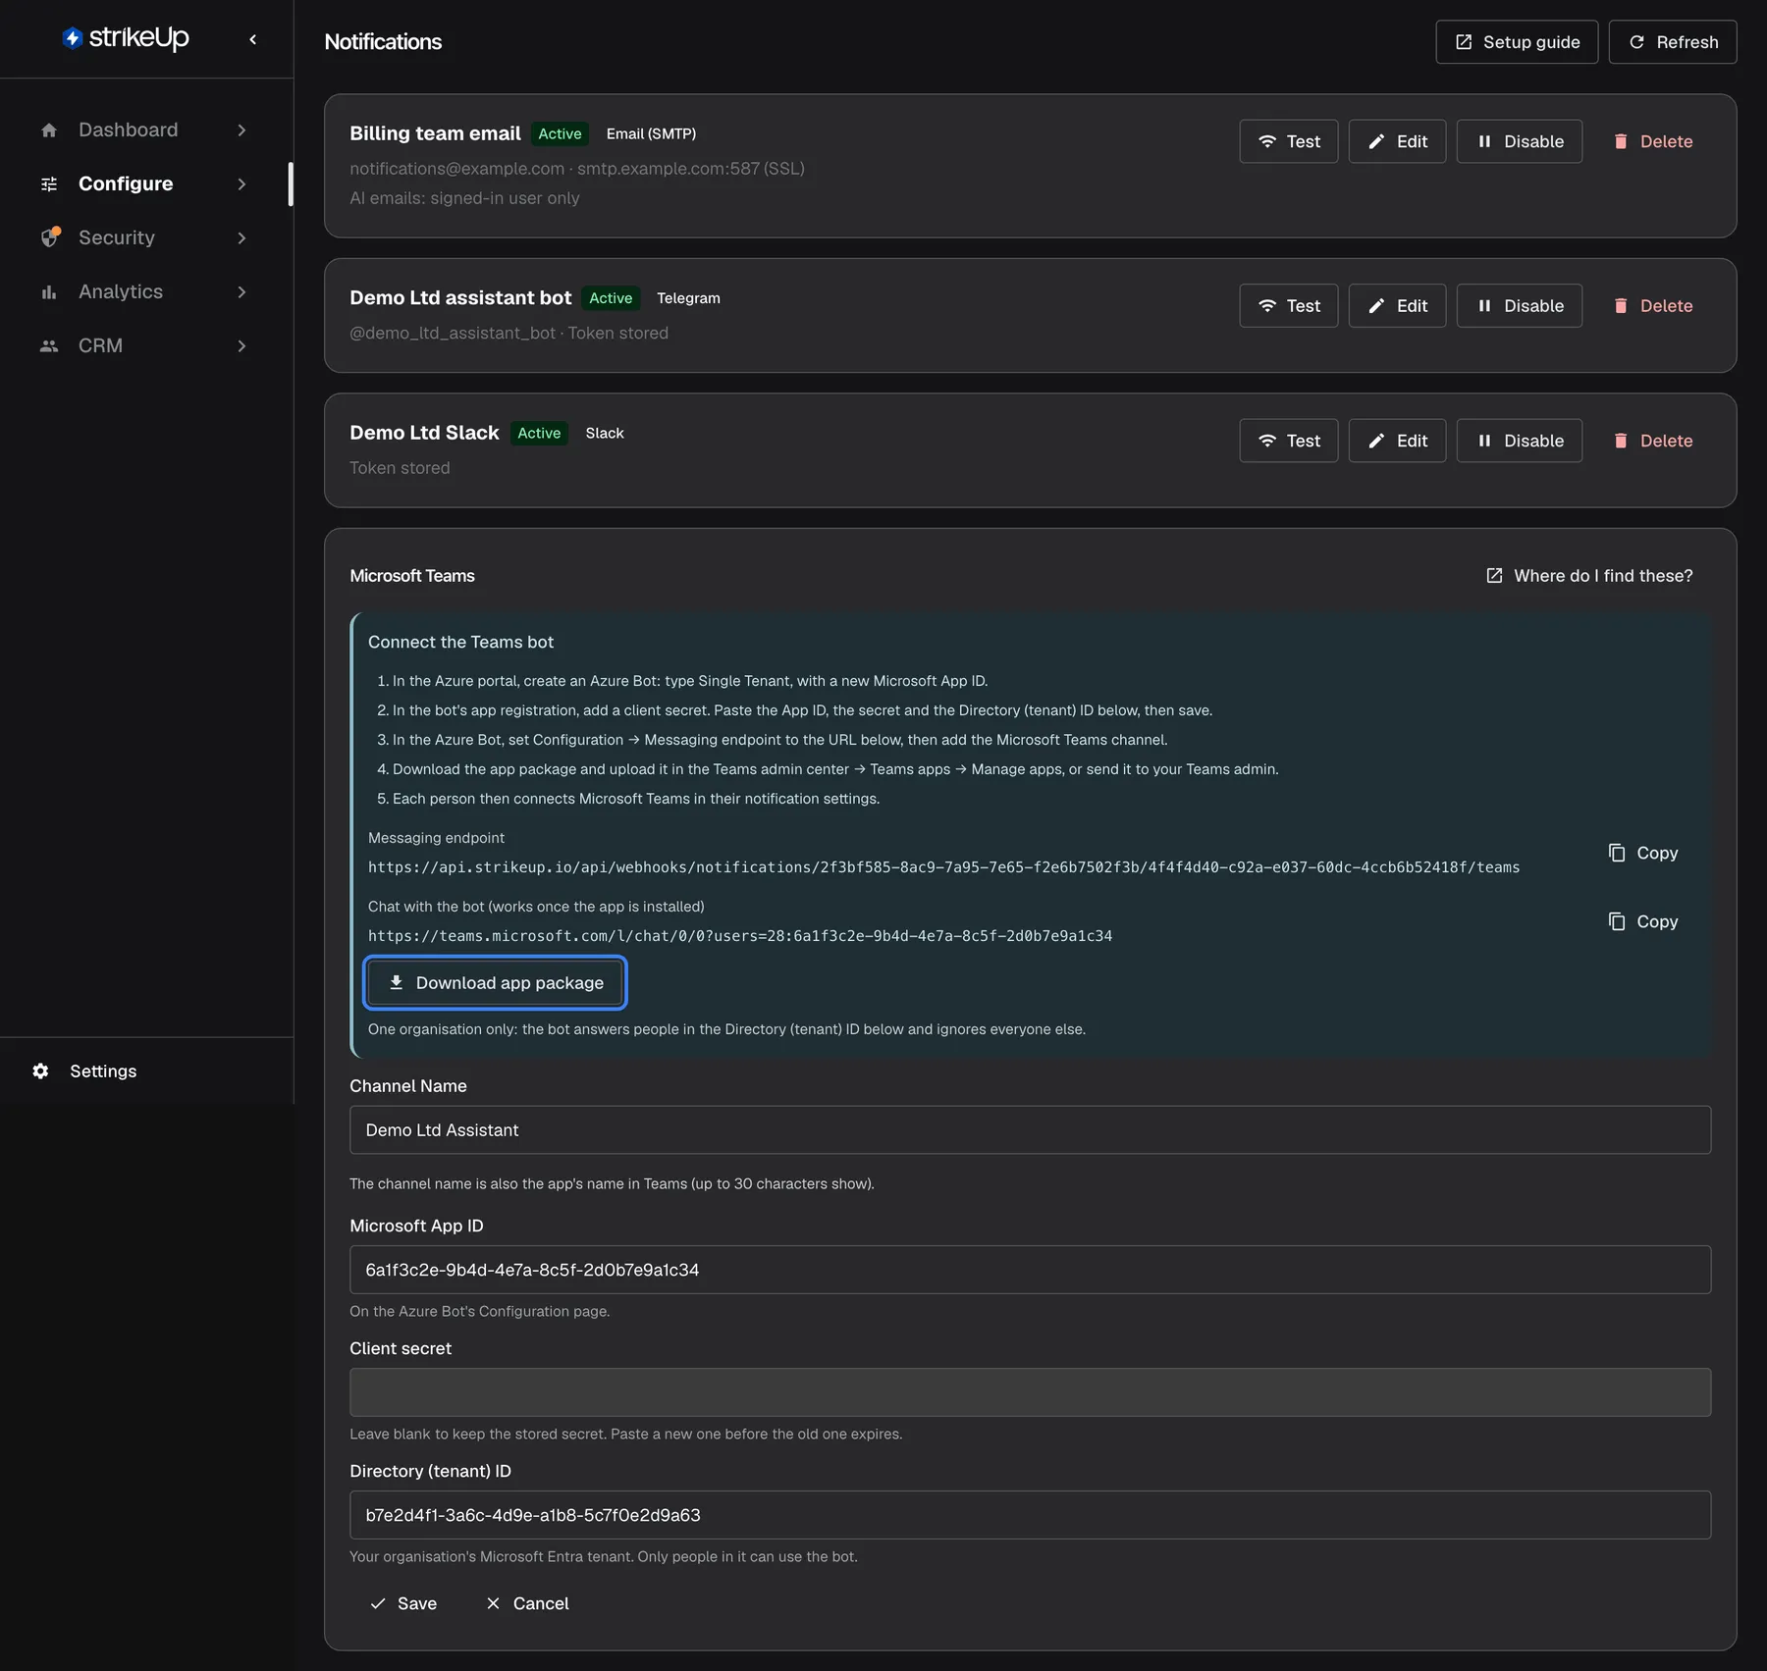Click the Settings gear icon
This screenshot has height=1671, width=1767.
pyautogui.click(x=40, y=1071)
